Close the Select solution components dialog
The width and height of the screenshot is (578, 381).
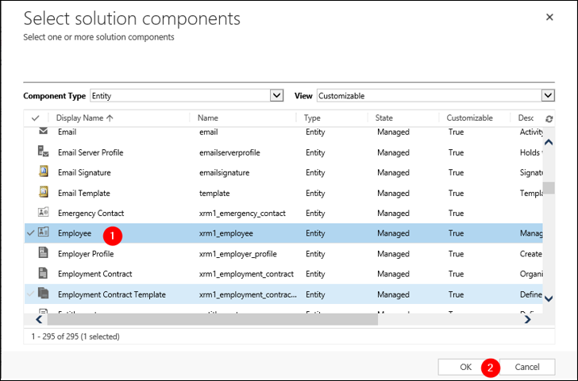549,17
